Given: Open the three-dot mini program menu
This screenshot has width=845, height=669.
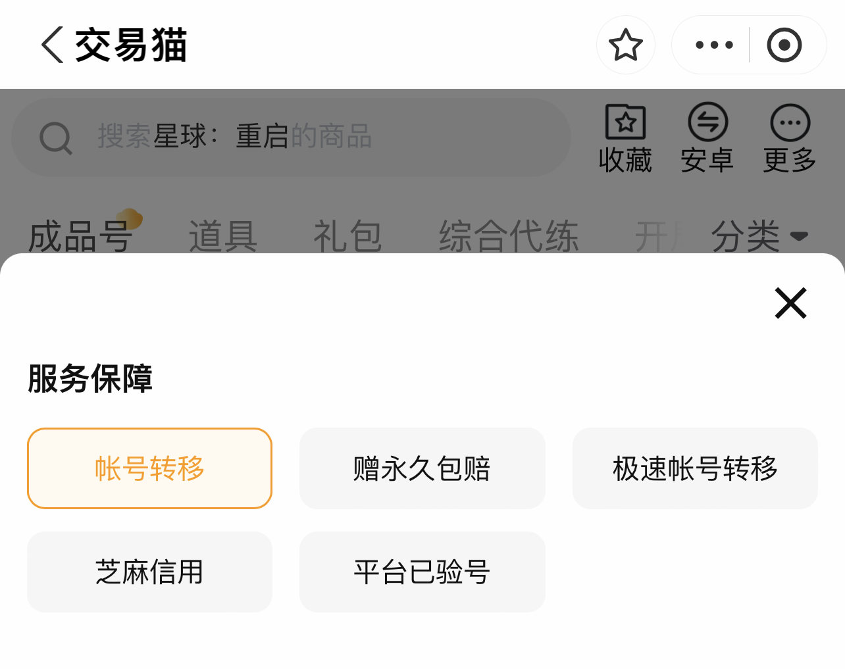Looking at the screenshot, I should (x=714, y=45).
